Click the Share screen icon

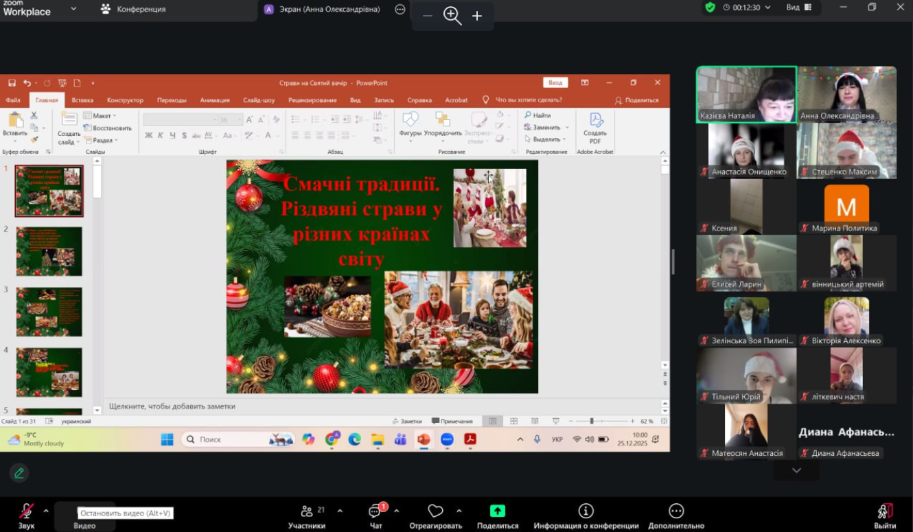(x=497, y=511)
